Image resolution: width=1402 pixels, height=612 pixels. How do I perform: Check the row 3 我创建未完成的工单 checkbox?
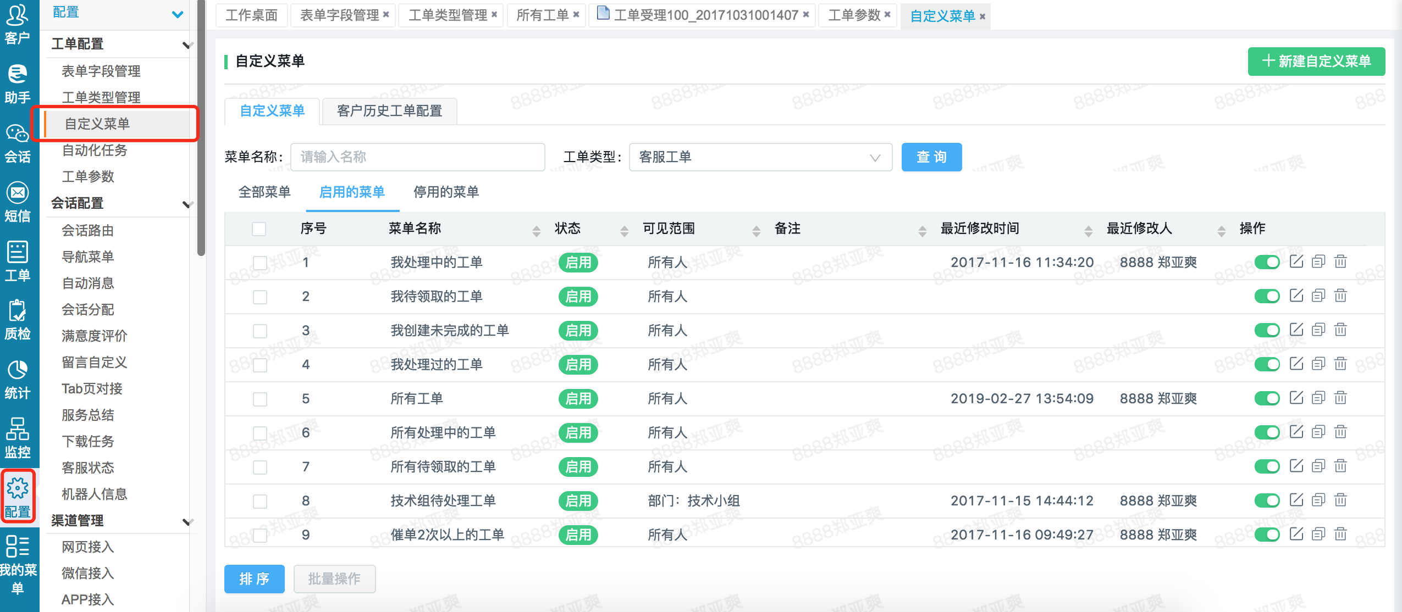click(260, 331)
